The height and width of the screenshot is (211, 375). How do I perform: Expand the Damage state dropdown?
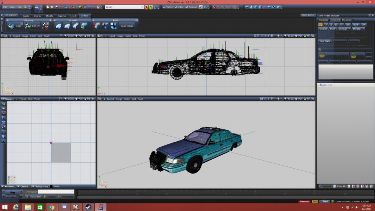(344, 29)
